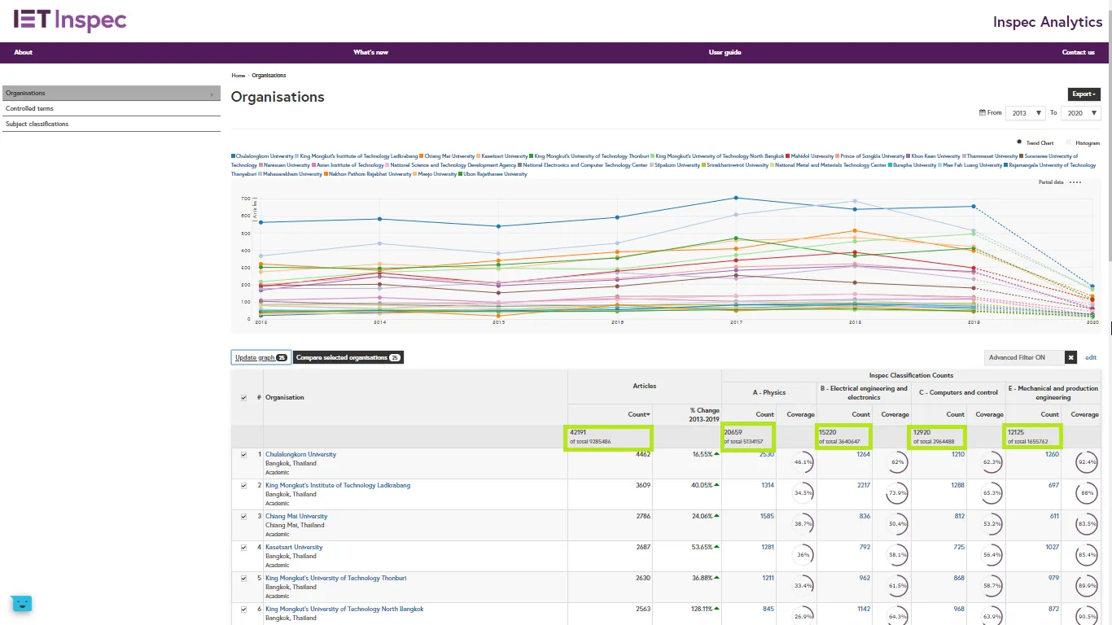Image resolution: width=1112 pixels, height=625 pixels.
Task: Open the blue chat widget icon
Action: tap(21, 603)
